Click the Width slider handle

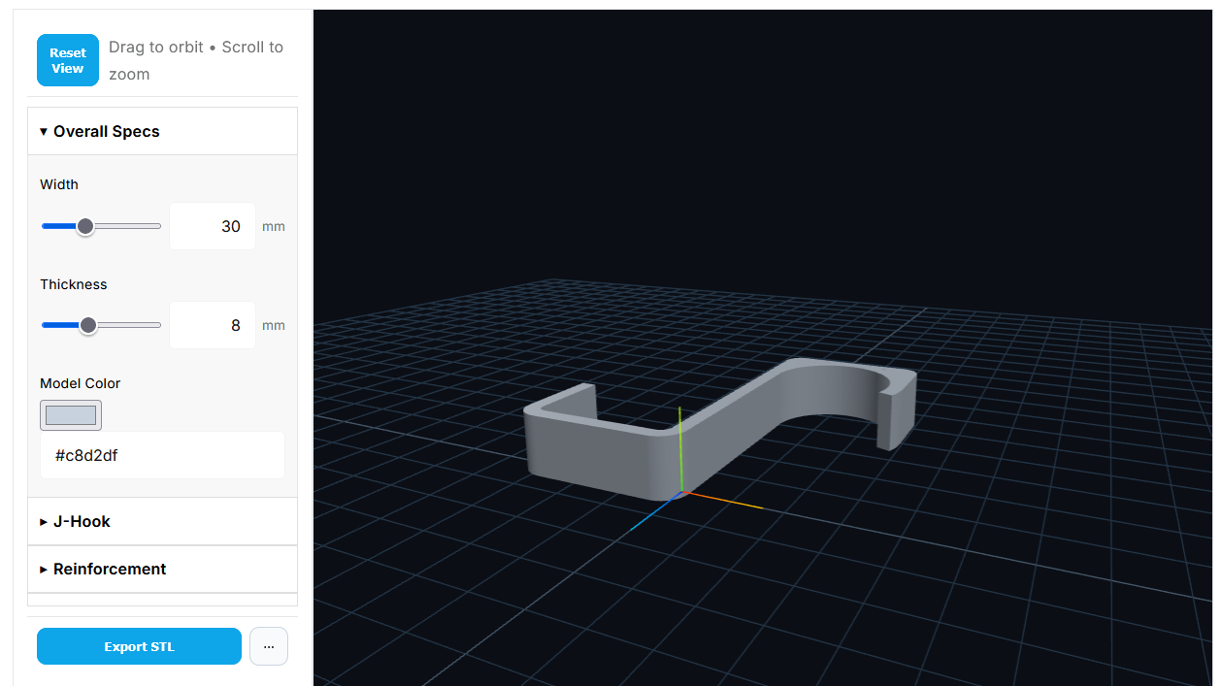tap(85, 226)
